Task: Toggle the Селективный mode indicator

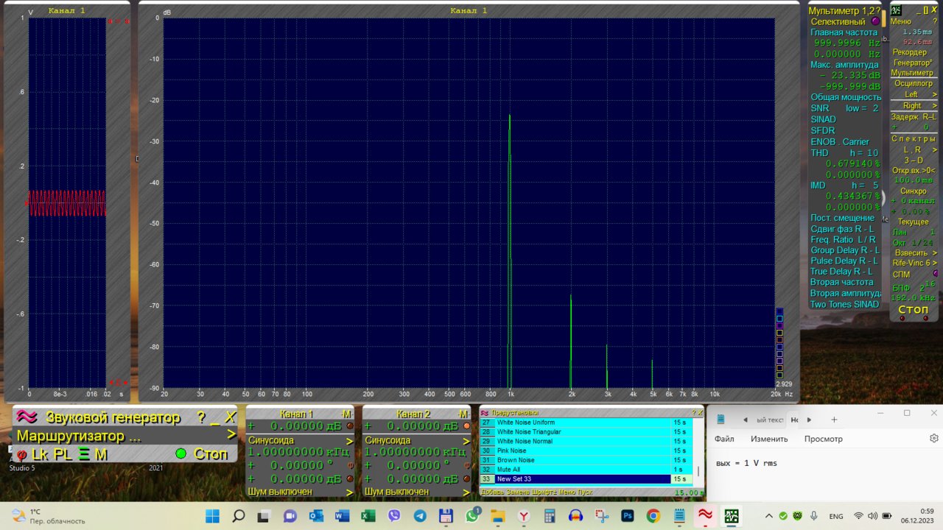Action: point(875,21)
